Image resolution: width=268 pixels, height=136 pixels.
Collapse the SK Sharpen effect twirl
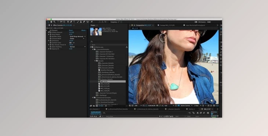[x=47, y=30]
